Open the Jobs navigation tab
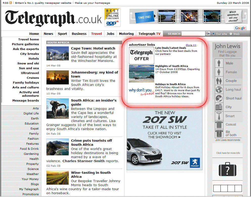 pos(110,34)
